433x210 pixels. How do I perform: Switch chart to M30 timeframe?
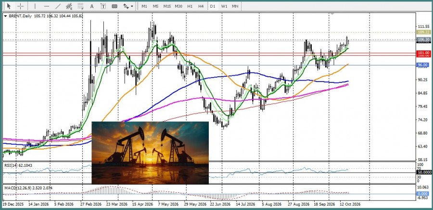click(x=178, y=6)
